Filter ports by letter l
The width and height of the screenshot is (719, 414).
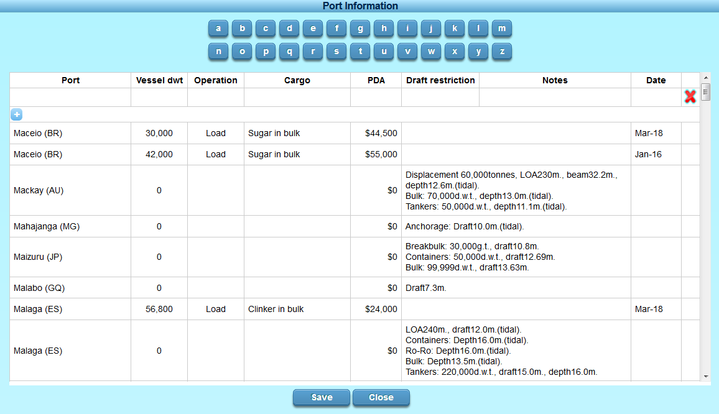point(478,29)
